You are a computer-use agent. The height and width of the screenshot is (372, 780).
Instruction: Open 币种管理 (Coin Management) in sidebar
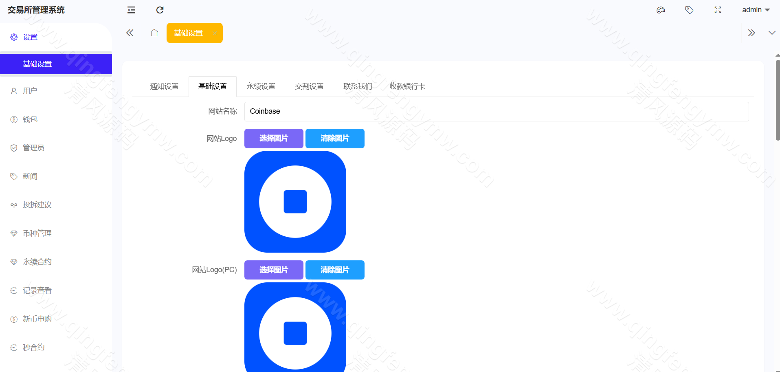coord(37,233)
